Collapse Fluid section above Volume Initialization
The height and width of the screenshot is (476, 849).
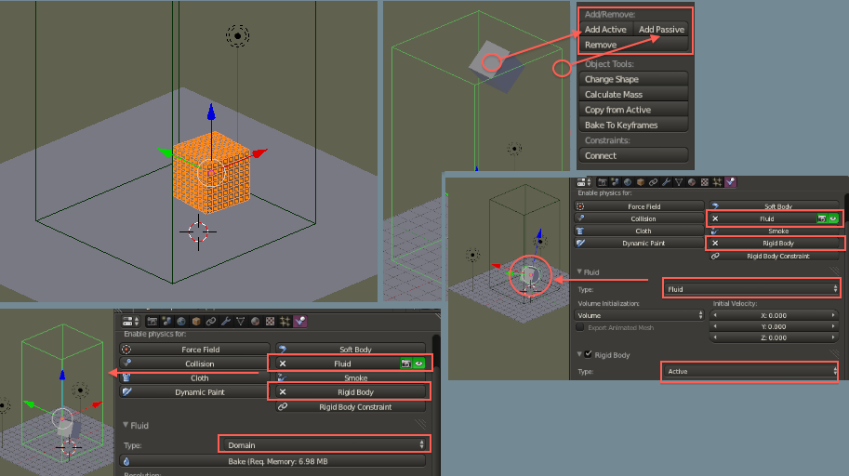point(579,271)
